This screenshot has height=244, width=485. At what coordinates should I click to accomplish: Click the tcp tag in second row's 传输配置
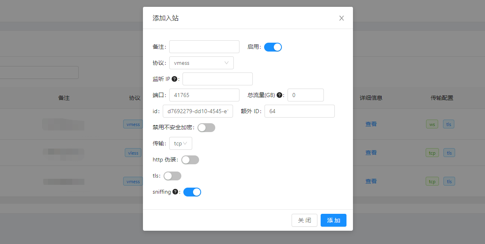(x=432, y=153)
